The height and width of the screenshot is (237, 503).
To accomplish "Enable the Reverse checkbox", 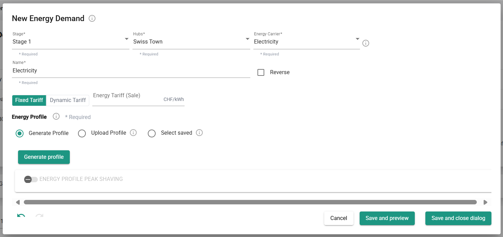I will (x=261, y=72).
